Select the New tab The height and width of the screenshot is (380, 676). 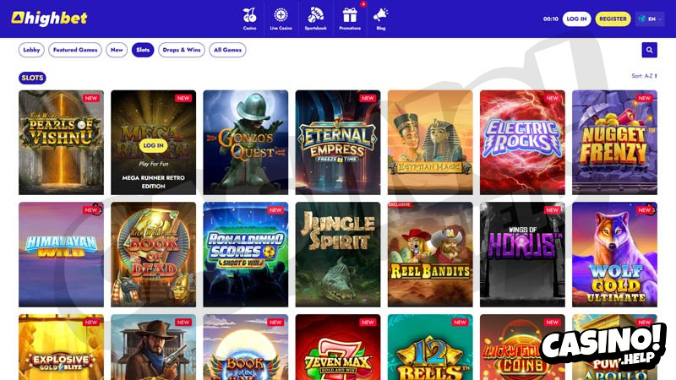click(117, 50)
